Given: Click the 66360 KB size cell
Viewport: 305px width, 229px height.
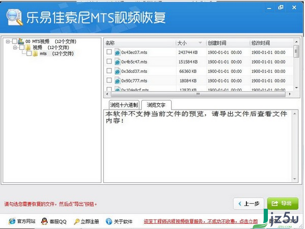Looking at the screenshot, I should [x=188, y=71].
